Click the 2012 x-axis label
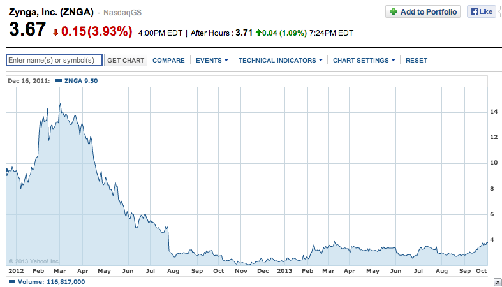The height and width of the screenshot is (287, 502). coord(16,271)
